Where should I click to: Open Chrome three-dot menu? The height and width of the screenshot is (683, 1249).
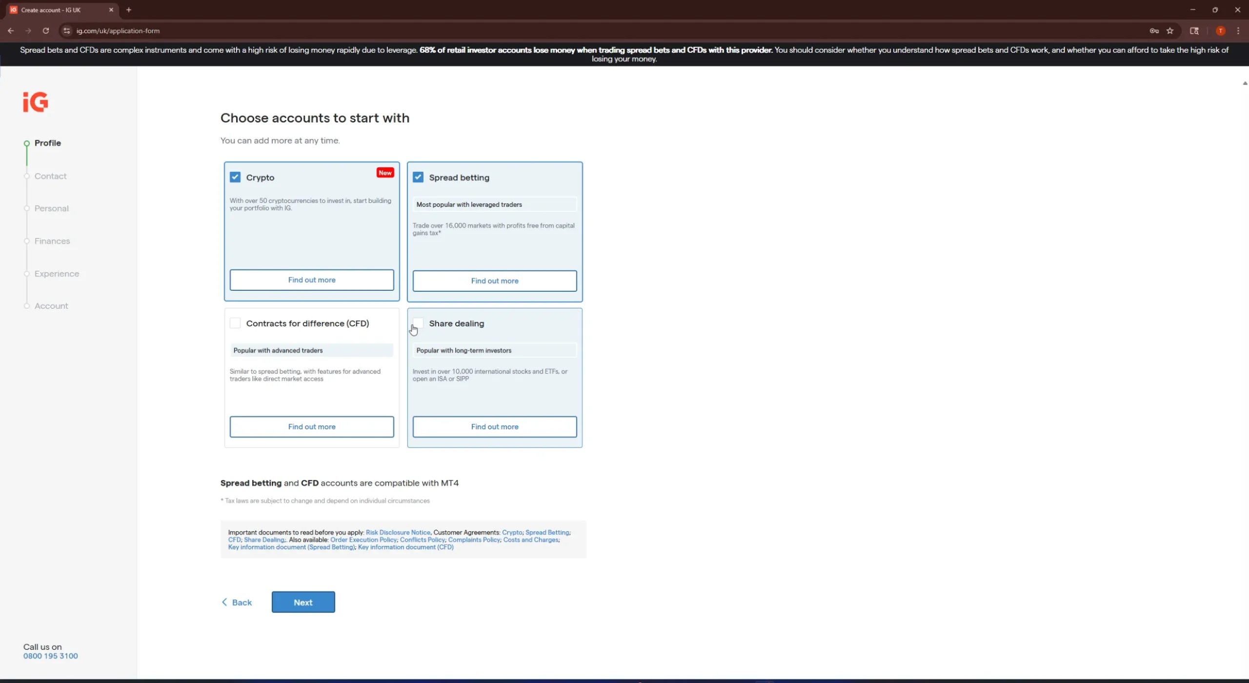pos(1238,31)
